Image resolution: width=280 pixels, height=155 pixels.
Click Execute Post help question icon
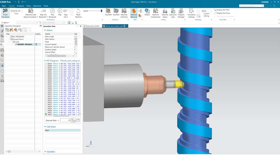[x=78, y=120]
